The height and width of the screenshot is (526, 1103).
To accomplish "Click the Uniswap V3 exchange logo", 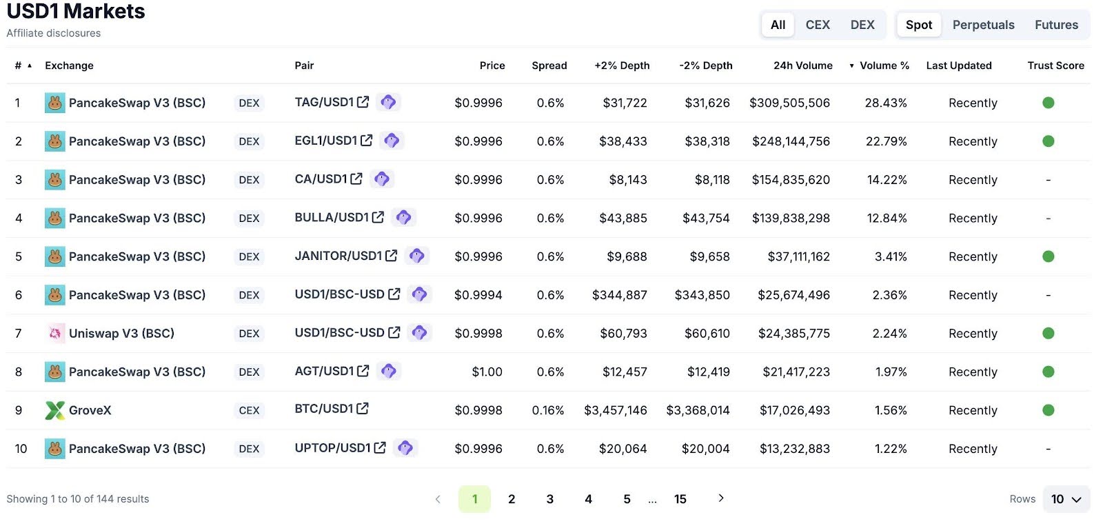I will (56, 333).
